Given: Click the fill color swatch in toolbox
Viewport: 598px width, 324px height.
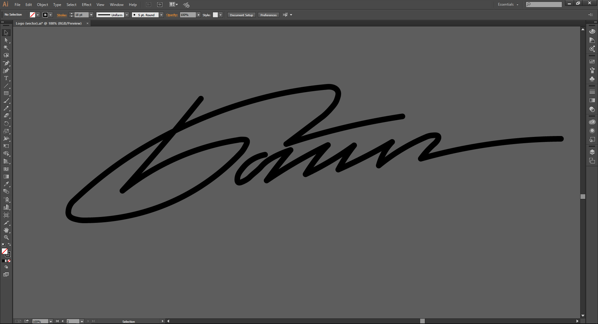Looking at the screenshot, I should pyautogui.click(x=5, y=251).
